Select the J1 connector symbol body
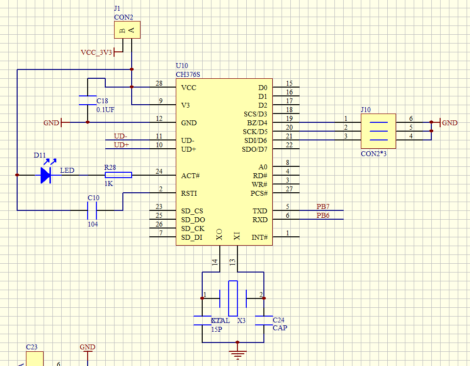This screenshot has height=366, width=470. pyautogui.click(x=127, y=30)
